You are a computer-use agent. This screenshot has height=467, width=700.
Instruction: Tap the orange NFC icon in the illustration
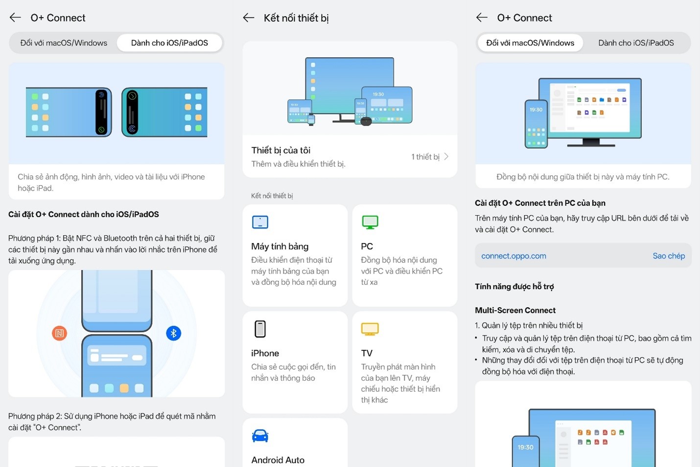[x=59, y=333]
